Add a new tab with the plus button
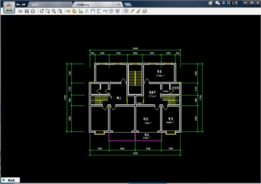 [x=128, y=5]
